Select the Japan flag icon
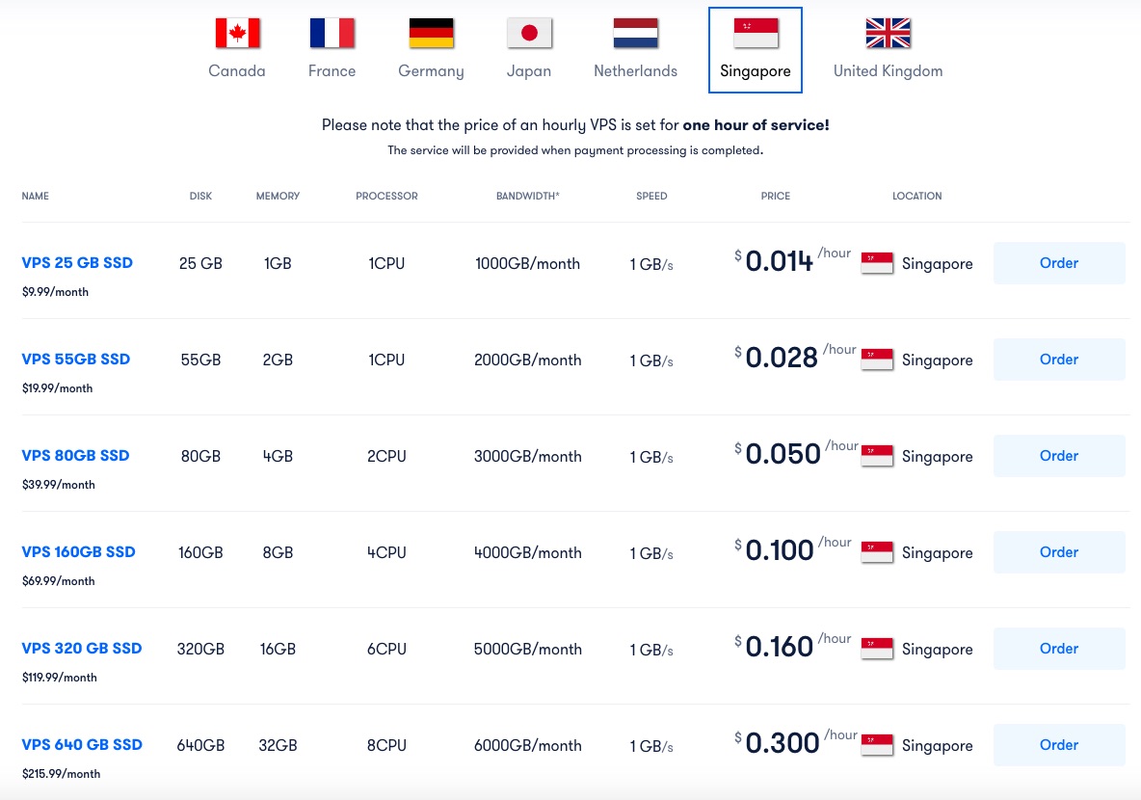The height and width of the screenshot is (800, 1141). pos(529,34)
